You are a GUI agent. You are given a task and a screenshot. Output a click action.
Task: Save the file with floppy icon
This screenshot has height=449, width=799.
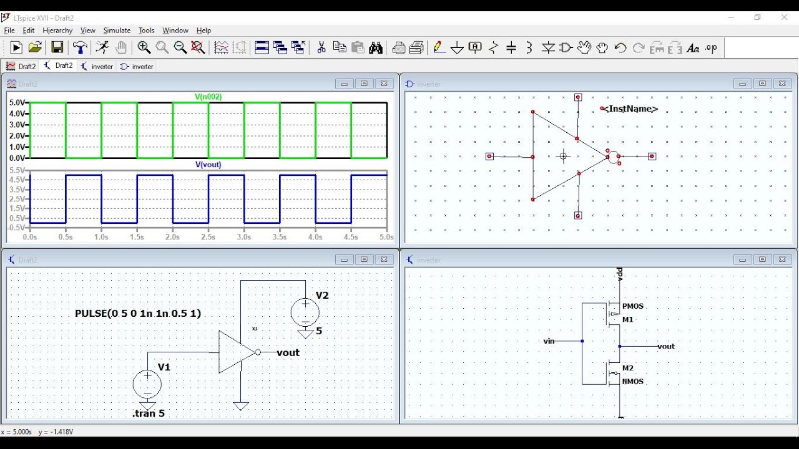click(x=57, y=48)
